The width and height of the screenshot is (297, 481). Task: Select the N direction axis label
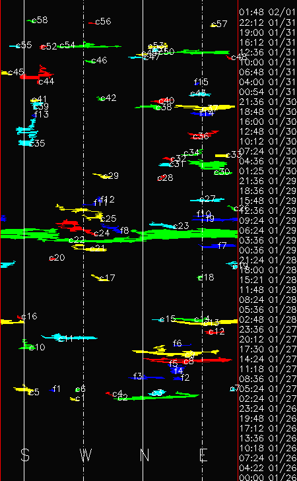[x=145, y=455]
